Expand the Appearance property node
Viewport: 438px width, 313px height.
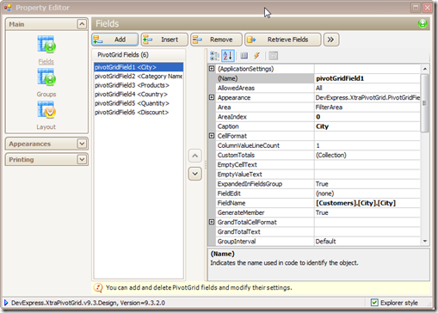212,97
